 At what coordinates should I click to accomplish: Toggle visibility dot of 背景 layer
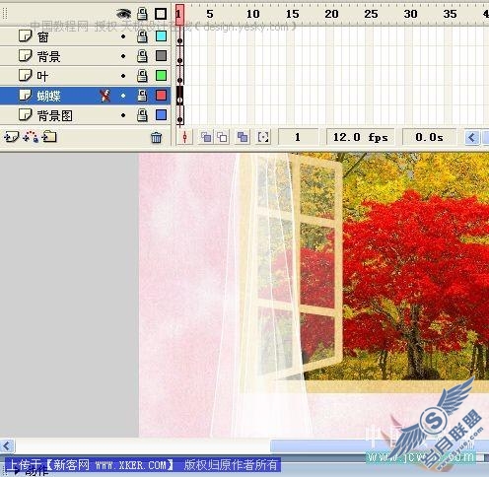coord(123,56)
